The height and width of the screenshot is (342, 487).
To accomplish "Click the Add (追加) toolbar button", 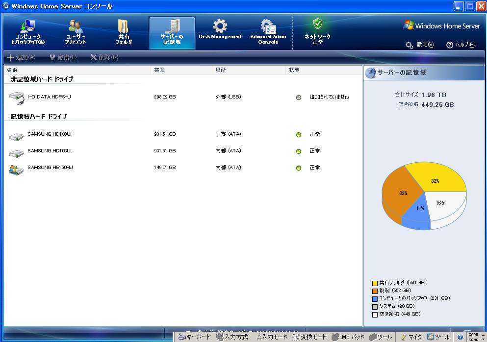I will coord(21,57).
